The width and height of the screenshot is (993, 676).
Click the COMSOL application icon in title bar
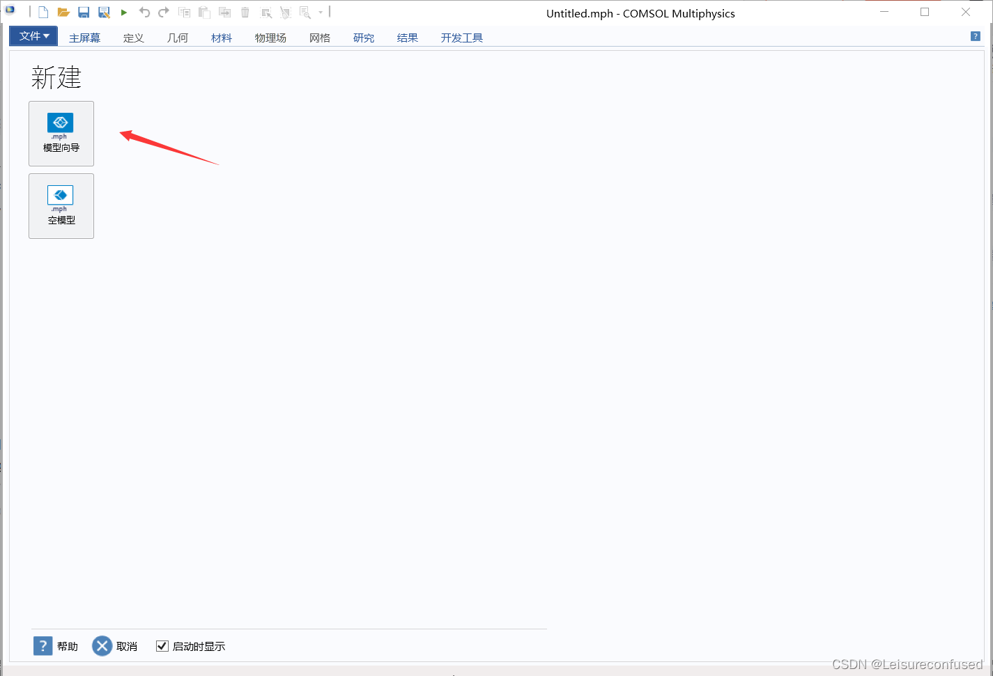[10, 10]
